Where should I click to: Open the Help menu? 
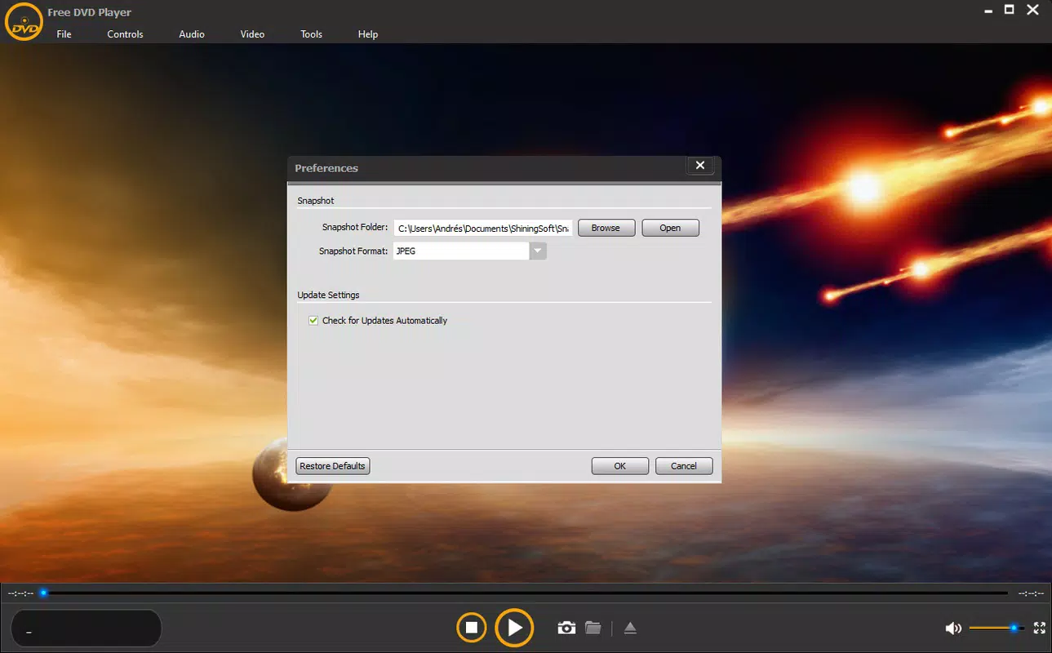click(368, 34)
